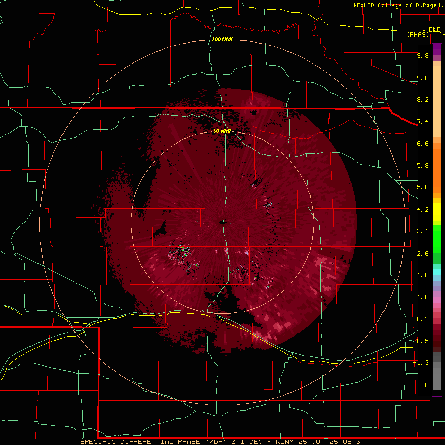This screenshot has height=445, width=445.
Task: Click the 5.8 value on the color scale
Action: 423,166
